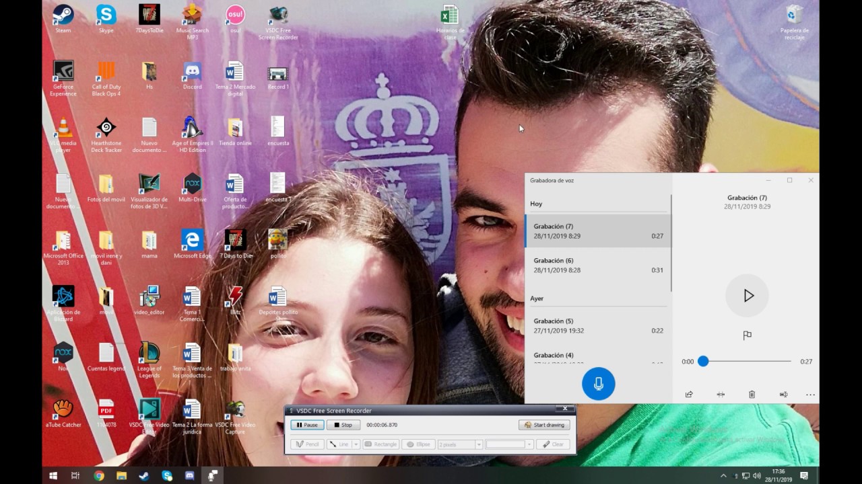Screen dimensions: 862x484
Task: Open the Tema 2 Mercado digital Word document
Action: [235, 78]
